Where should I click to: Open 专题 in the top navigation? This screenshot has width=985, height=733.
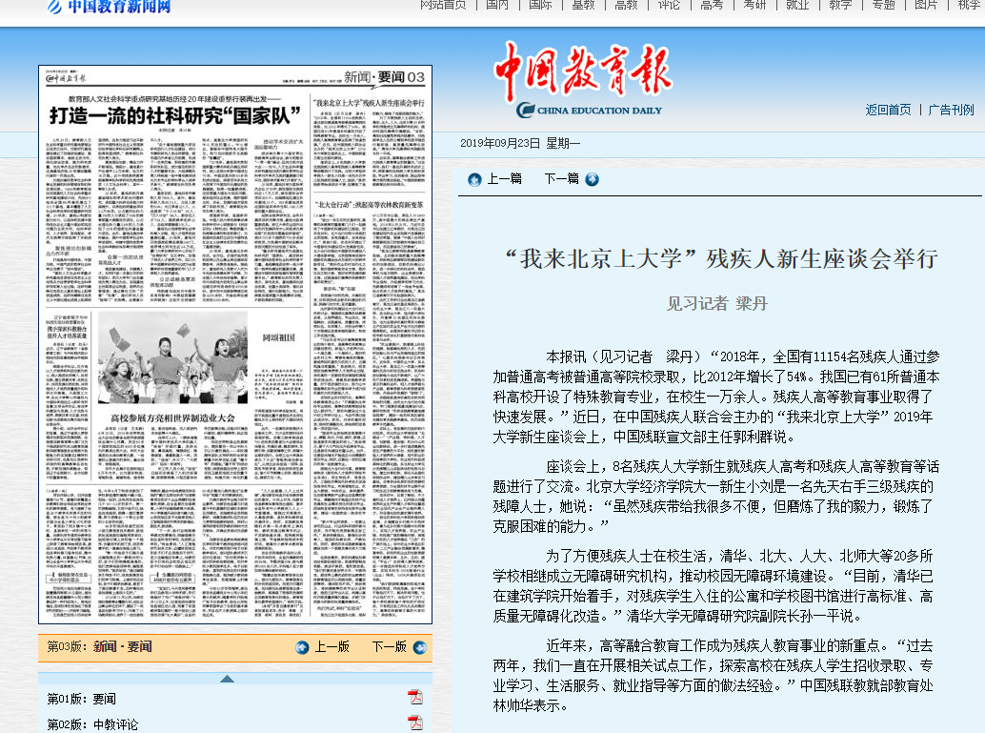tap(883, 5)
